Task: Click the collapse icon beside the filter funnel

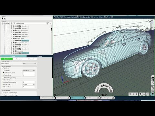Action: tap(50, 23)
